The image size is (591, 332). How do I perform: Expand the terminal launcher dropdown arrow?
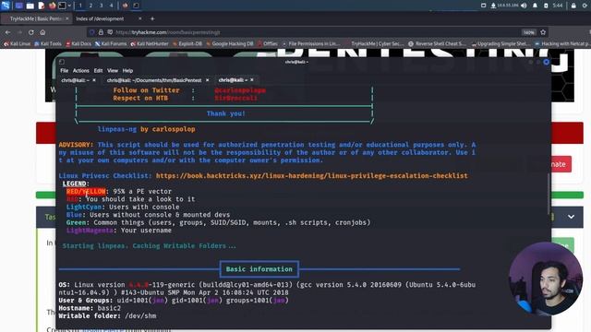click(x=69, y=6)
